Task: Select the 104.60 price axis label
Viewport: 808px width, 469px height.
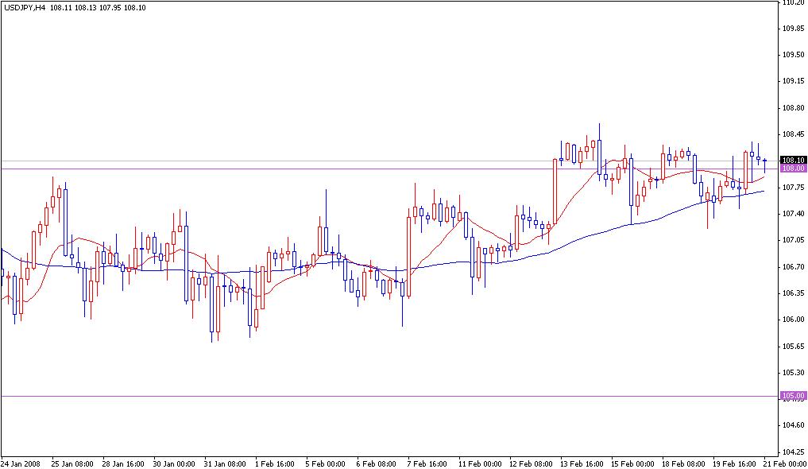Action: 794,425
